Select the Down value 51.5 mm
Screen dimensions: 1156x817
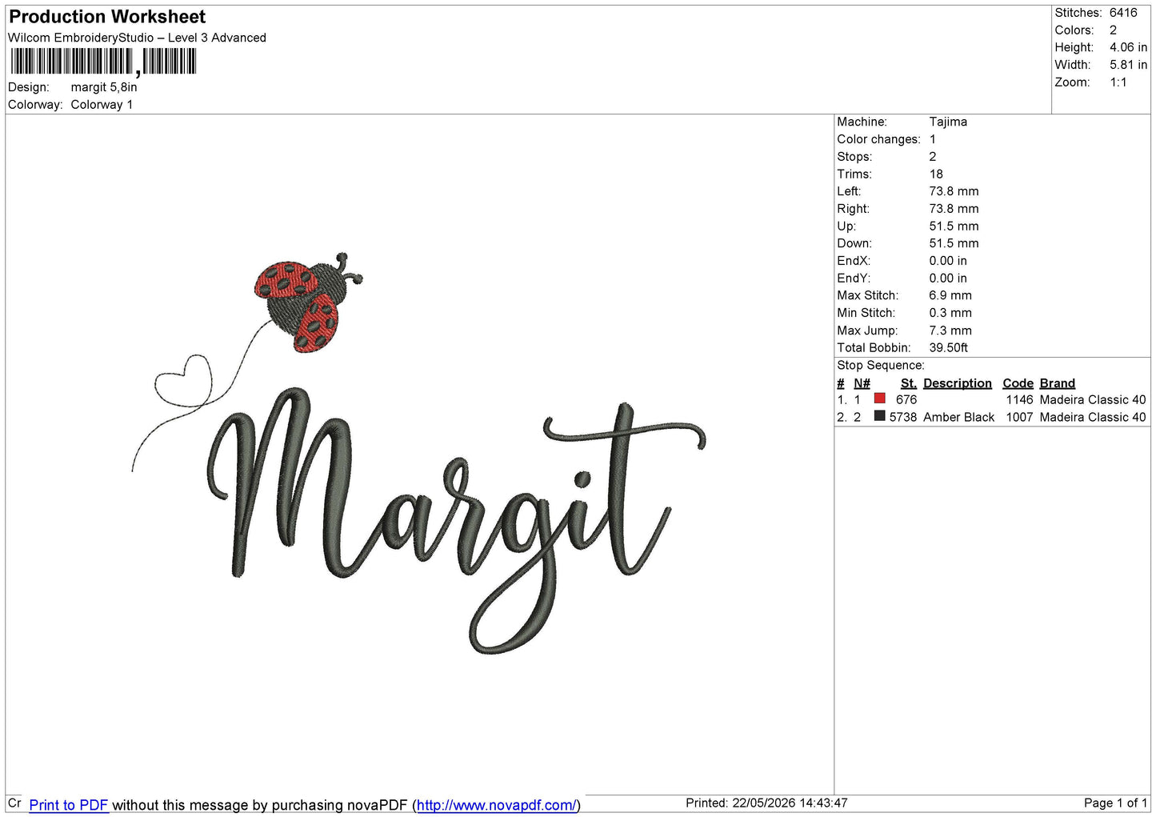[x=954, y=243]
